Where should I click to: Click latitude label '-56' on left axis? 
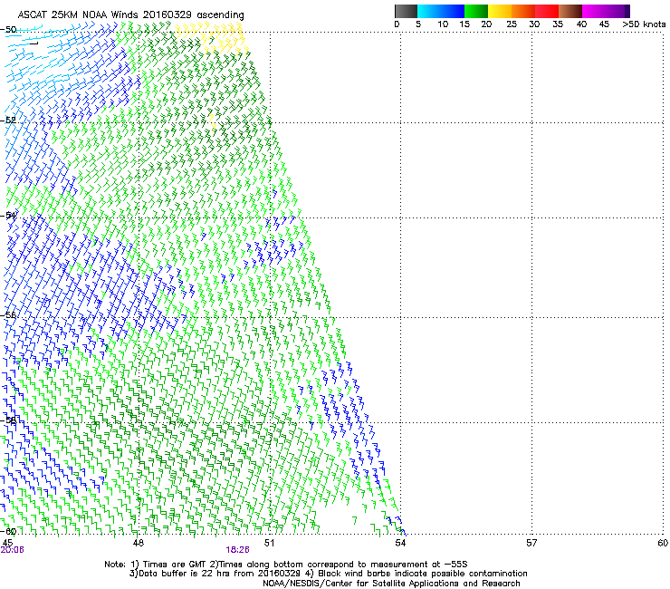coord(8,314)
